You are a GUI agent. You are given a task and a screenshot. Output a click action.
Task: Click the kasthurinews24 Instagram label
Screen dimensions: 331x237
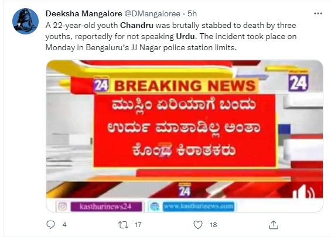pyautogui.click(x=106, y=207)
